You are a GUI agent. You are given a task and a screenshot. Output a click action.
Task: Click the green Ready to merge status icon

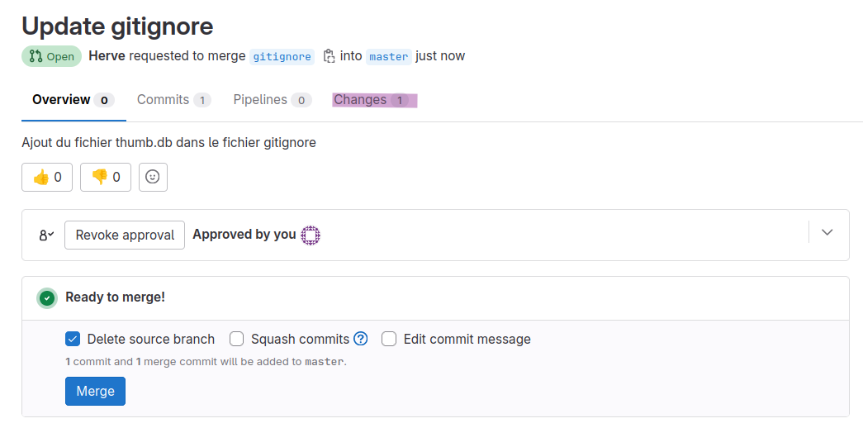pos(47,298)
